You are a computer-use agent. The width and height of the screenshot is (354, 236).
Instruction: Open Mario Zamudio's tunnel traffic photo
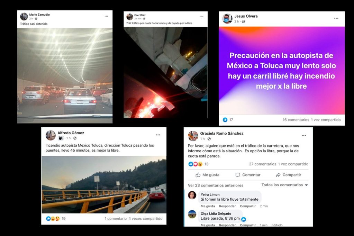point(65,76)
